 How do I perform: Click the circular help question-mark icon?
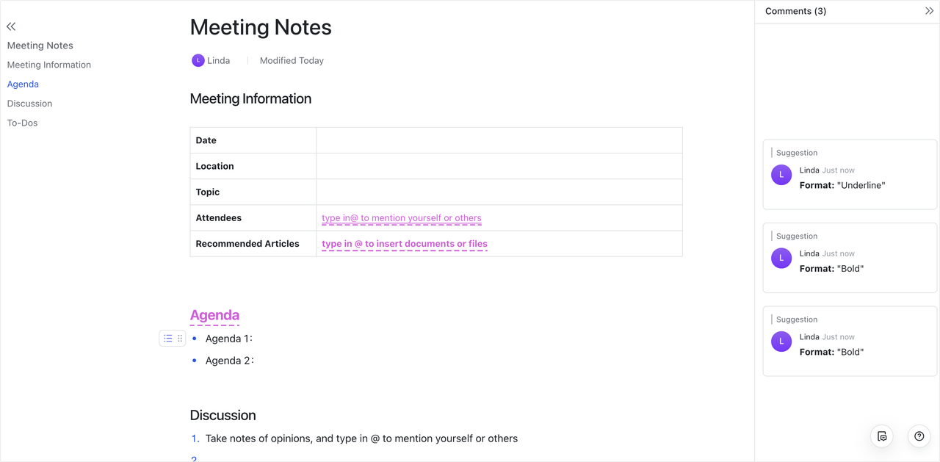click(919, 436)
